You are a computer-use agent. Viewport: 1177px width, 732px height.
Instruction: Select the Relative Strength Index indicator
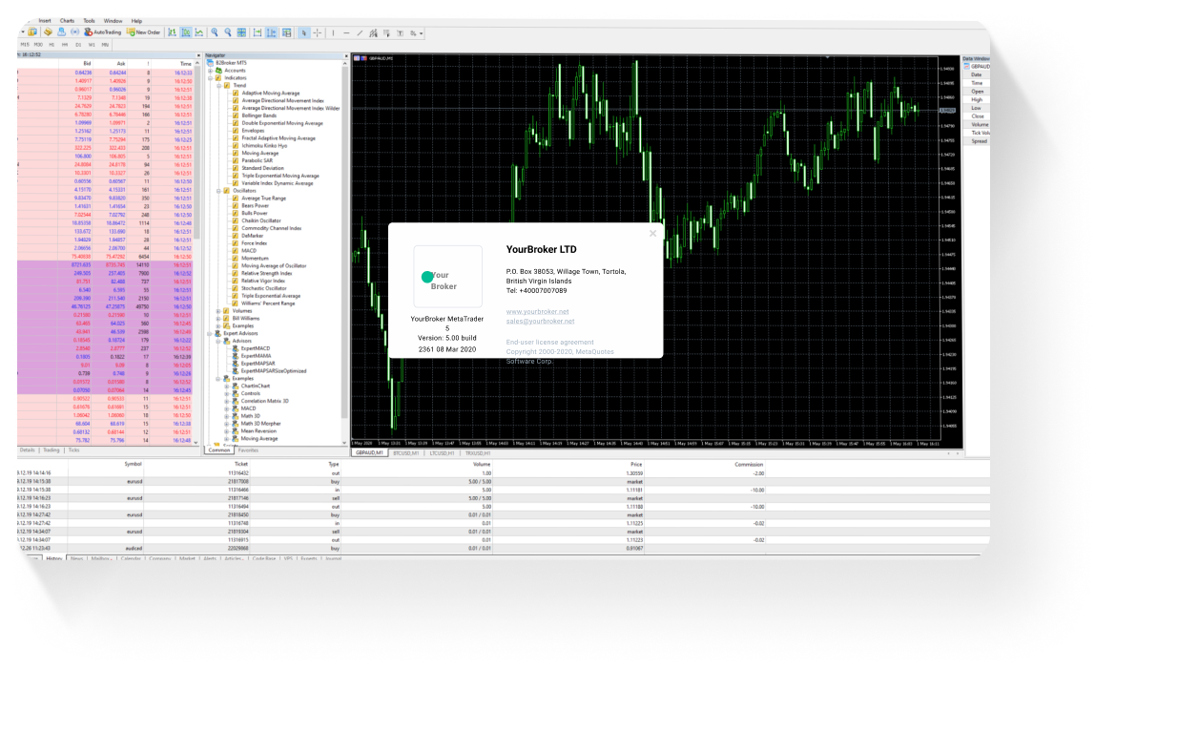(x=267, y=273)
